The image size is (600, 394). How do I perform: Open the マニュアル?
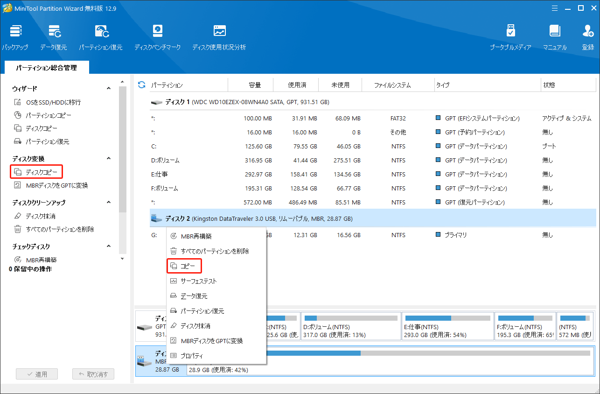(x=554, y=38)
